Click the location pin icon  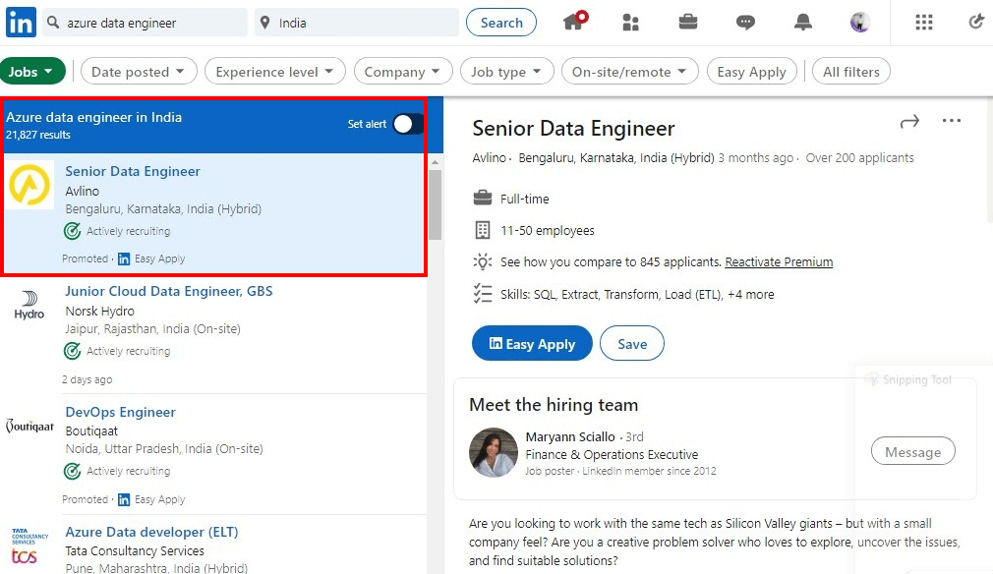264,23
